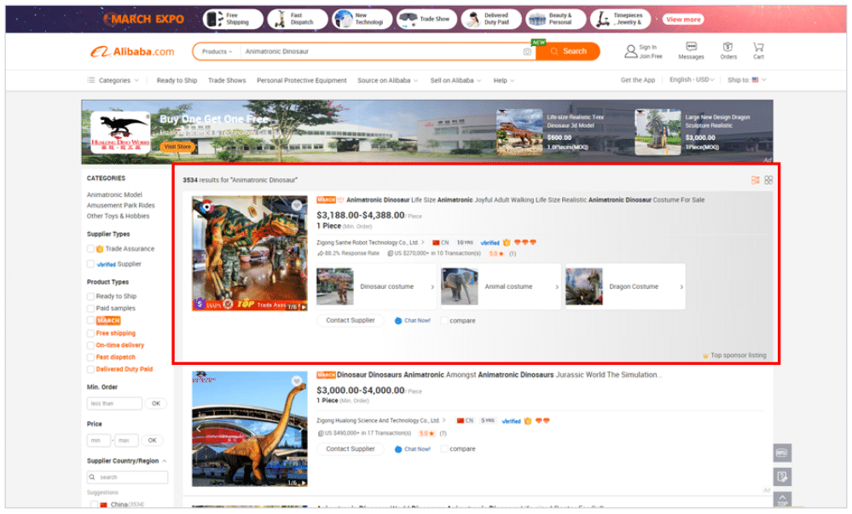Open image search camera icon
Screen dimensions: 852x514
coord(526,52)
